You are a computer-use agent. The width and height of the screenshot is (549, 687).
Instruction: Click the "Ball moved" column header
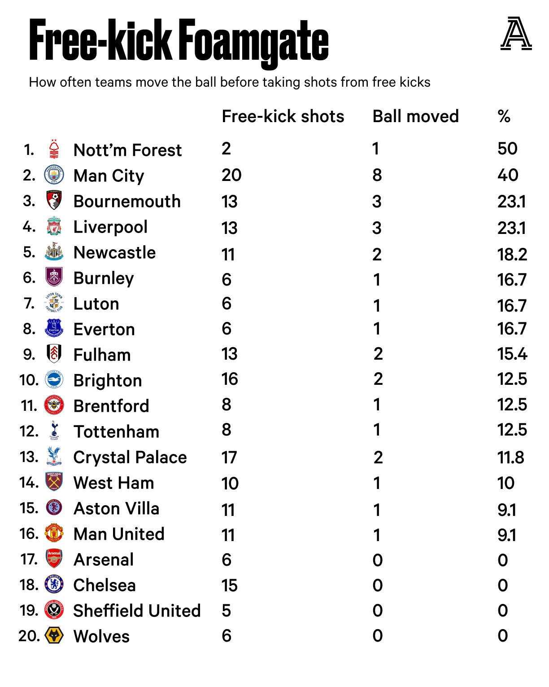[415, 116]
